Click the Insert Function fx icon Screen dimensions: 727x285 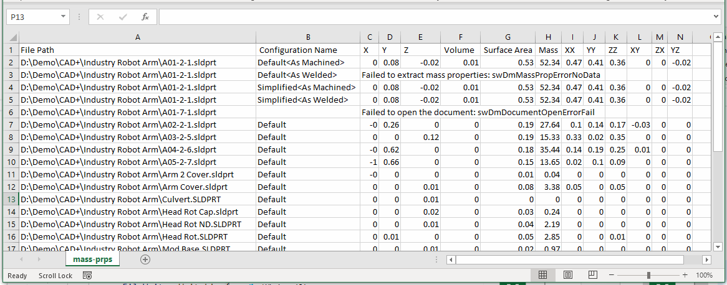[145, 17]
